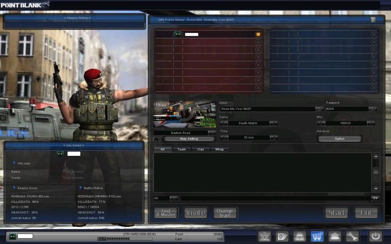This screenshot has height=244, width=391.
Task: Click the chat scrollbar thumb
Action: coord(376,171)
